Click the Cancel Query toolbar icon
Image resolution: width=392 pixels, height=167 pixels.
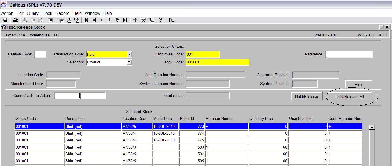pos(77,20)
